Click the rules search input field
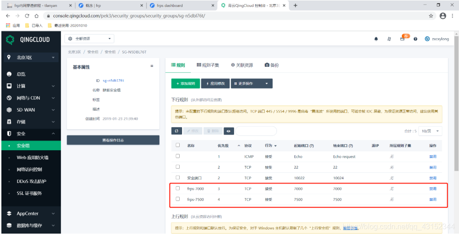Screen dimensions: 459x235 (256, 131)
